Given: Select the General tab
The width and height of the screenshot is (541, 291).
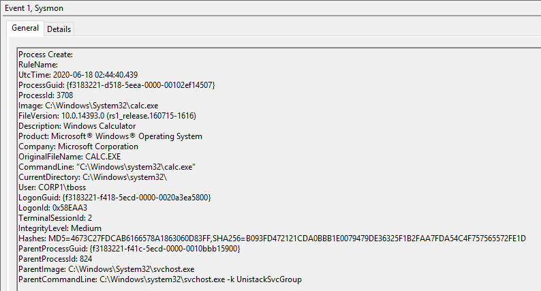Looking at the screenshot, I should point(25,28).
